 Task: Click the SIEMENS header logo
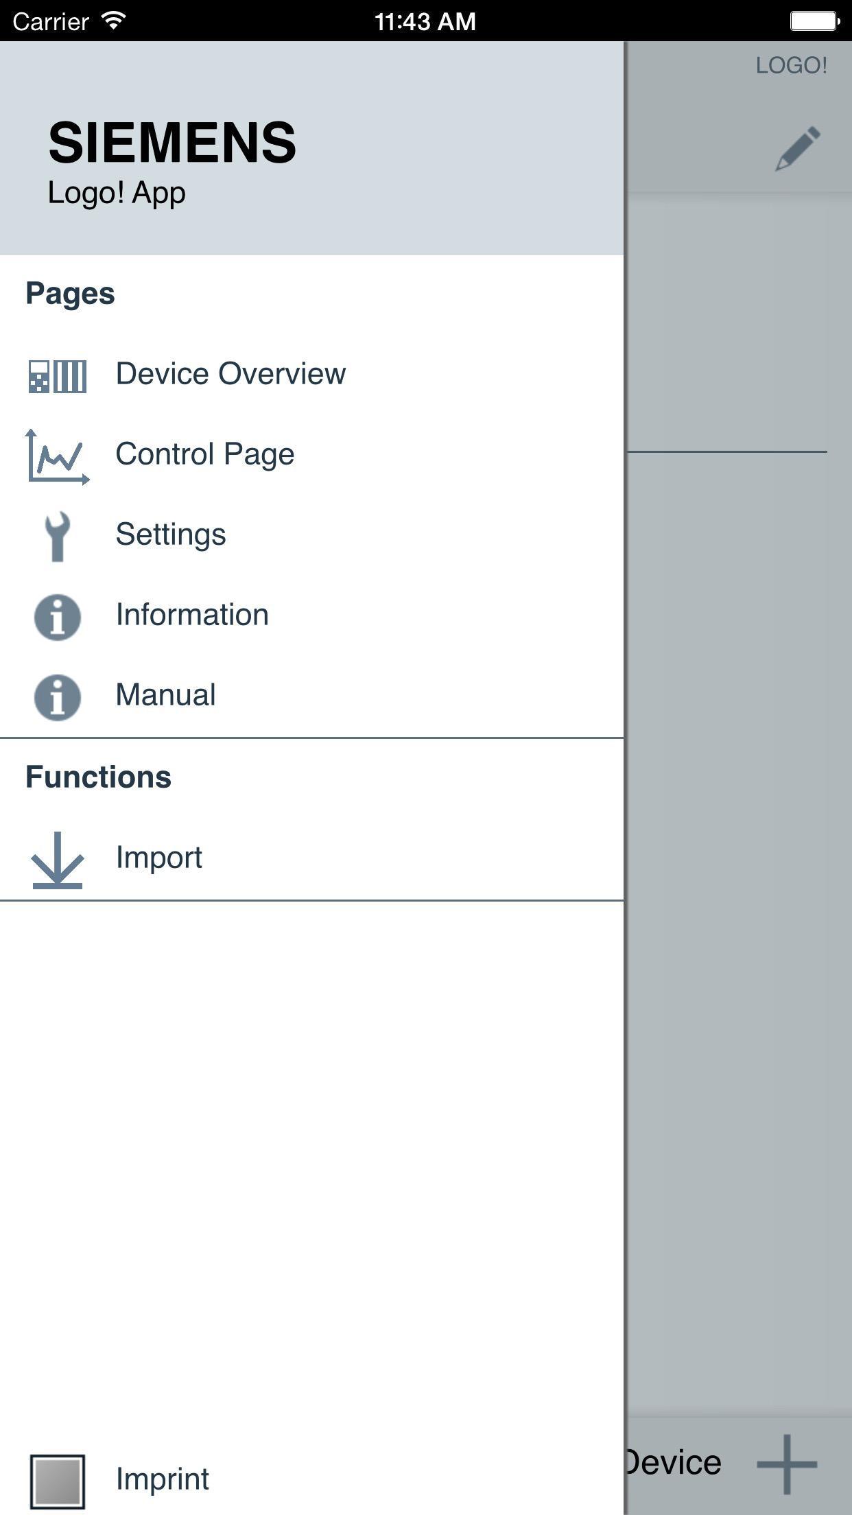point(172,143)
